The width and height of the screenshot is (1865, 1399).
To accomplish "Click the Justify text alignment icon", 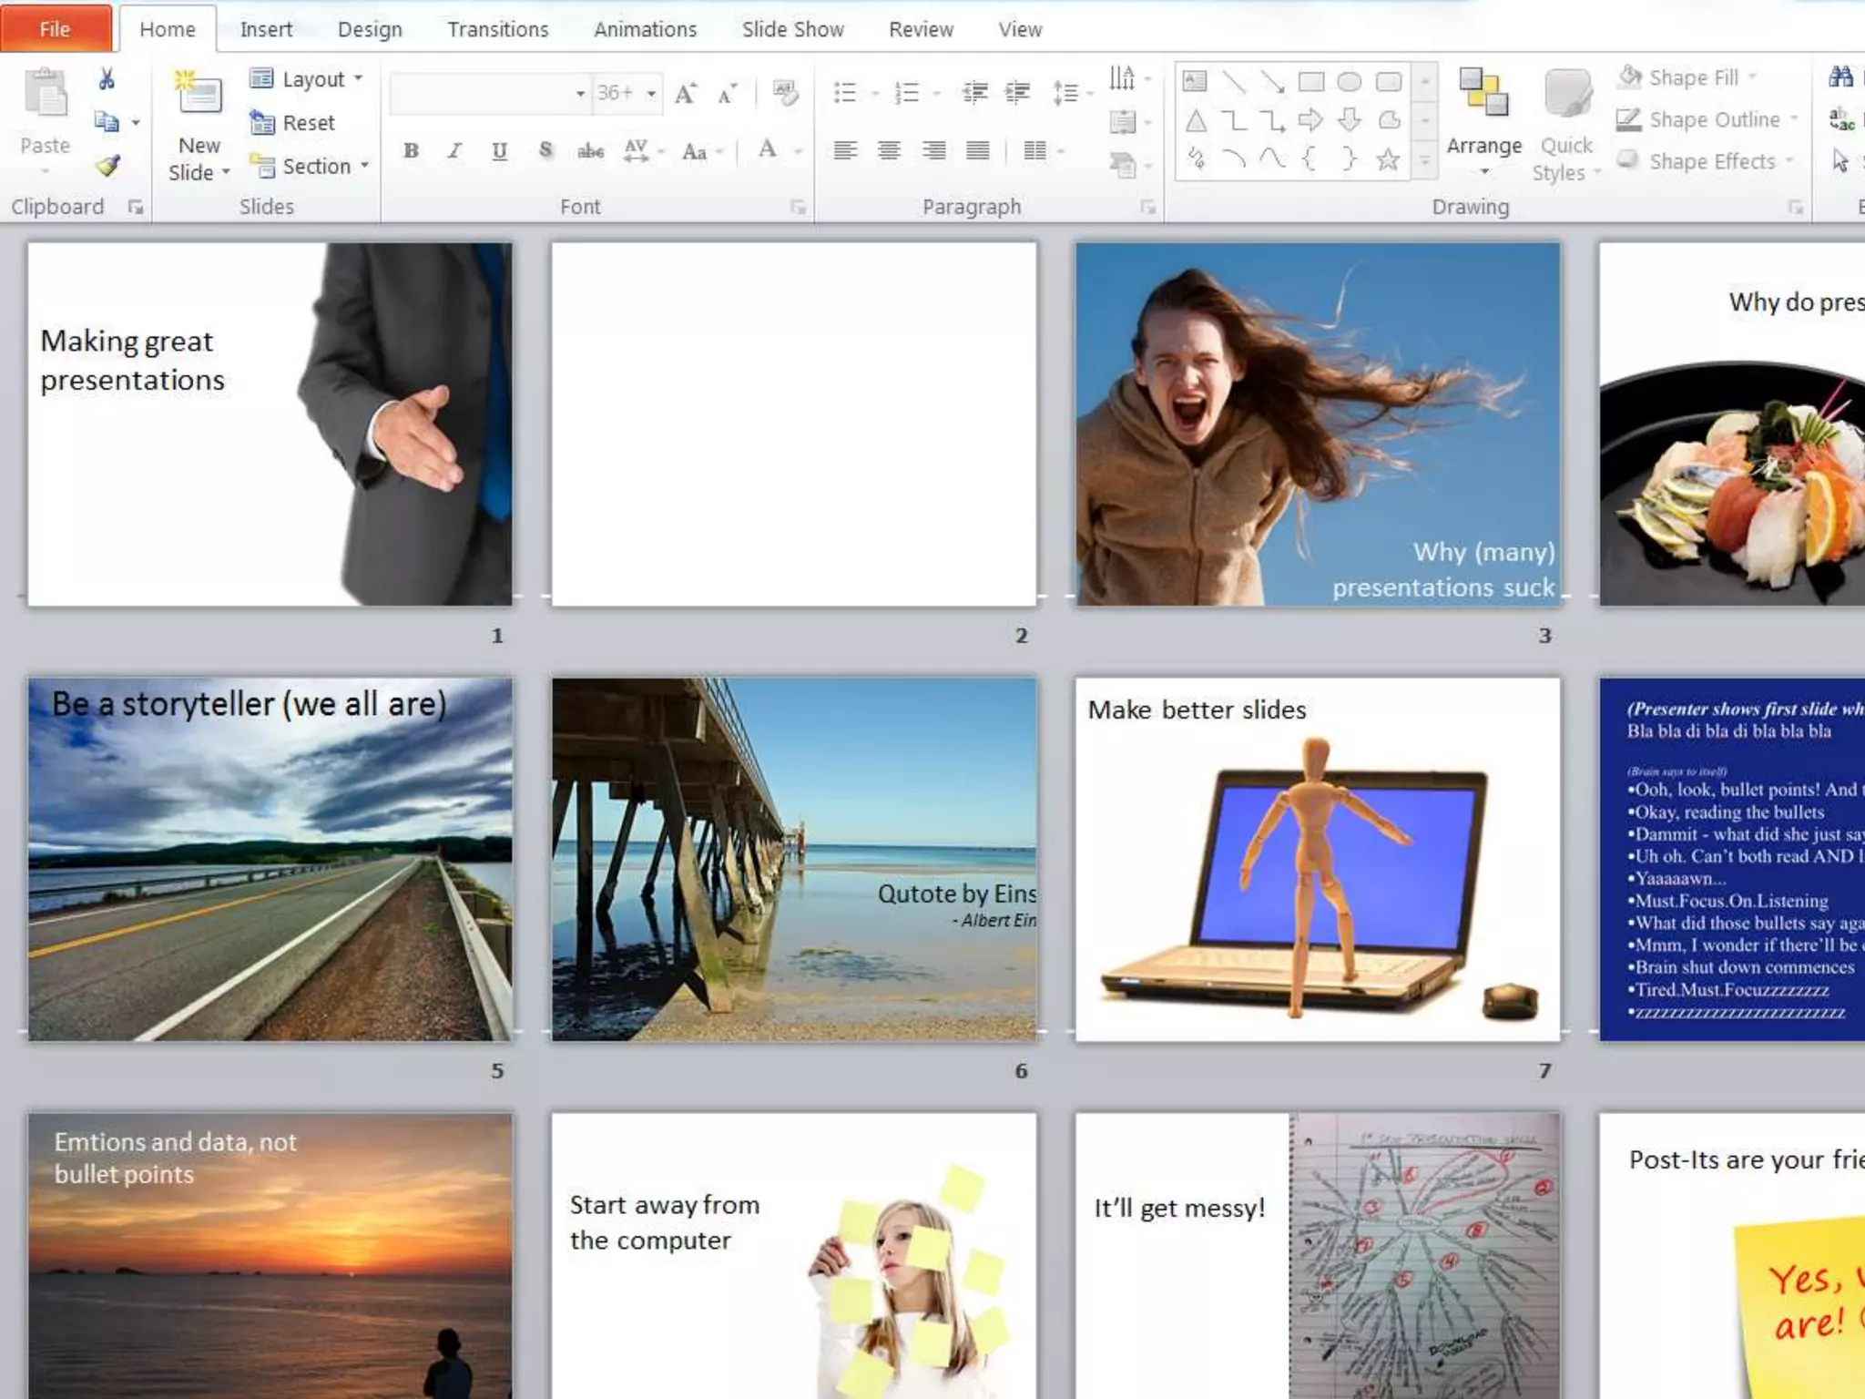I will coord(977,150).
